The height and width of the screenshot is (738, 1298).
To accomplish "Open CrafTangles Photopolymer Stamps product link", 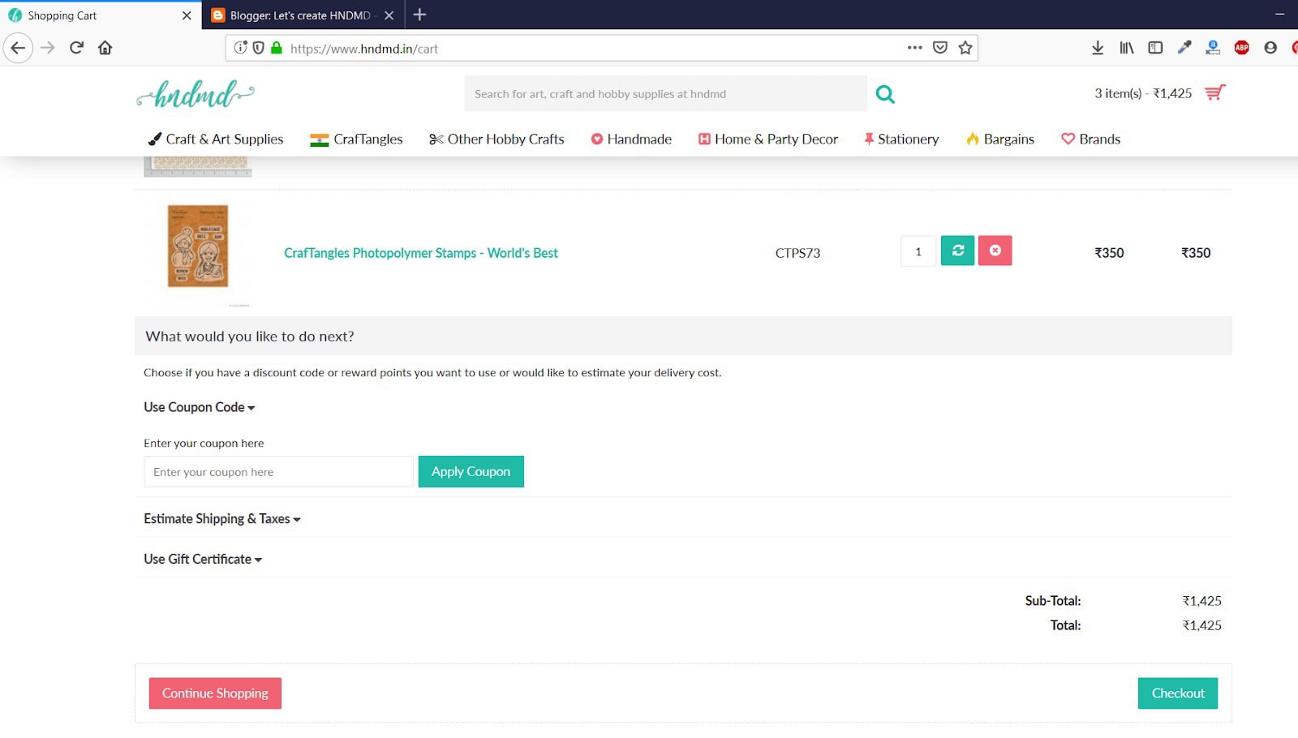I will (x=421, y=253).
